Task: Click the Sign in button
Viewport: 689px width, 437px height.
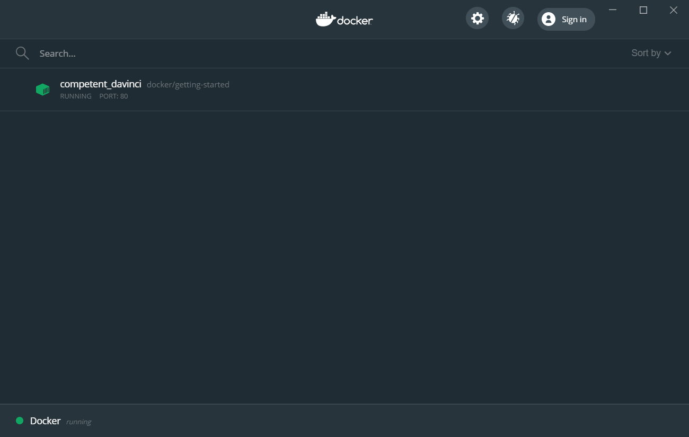Action: click(566, 20)
